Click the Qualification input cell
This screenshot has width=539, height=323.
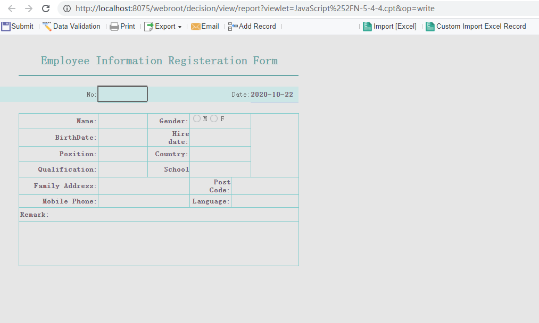(x=123, y=169)
